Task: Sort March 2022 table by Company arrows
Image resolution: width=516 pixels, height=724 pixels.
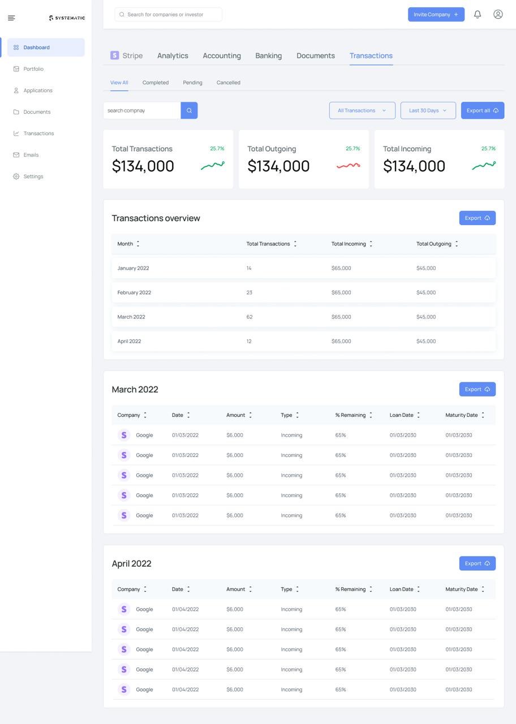Action: 145,415
